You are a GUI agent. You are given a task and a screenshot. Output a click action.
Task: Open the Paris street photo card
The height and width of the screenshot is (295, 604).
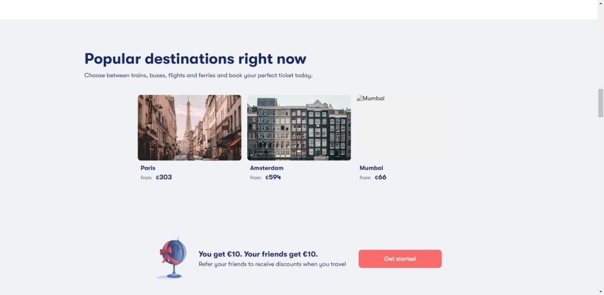click(189, 127)
